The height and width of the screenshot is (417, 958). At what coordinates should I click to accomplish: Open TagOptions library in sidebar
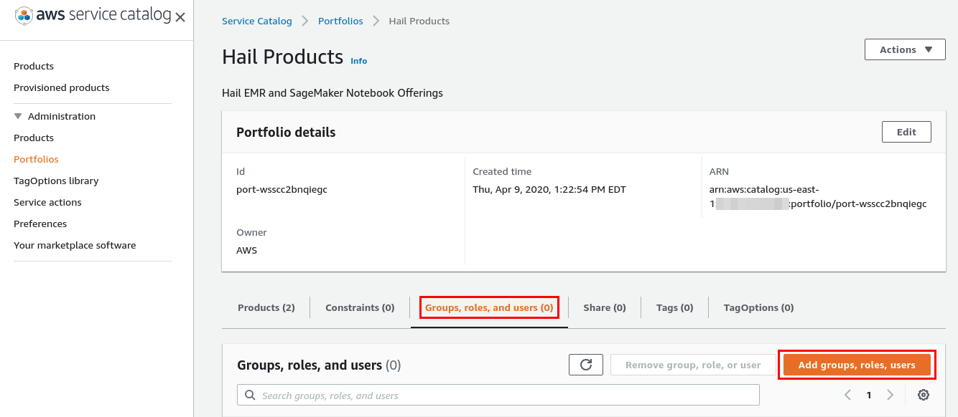click(56, 181)
